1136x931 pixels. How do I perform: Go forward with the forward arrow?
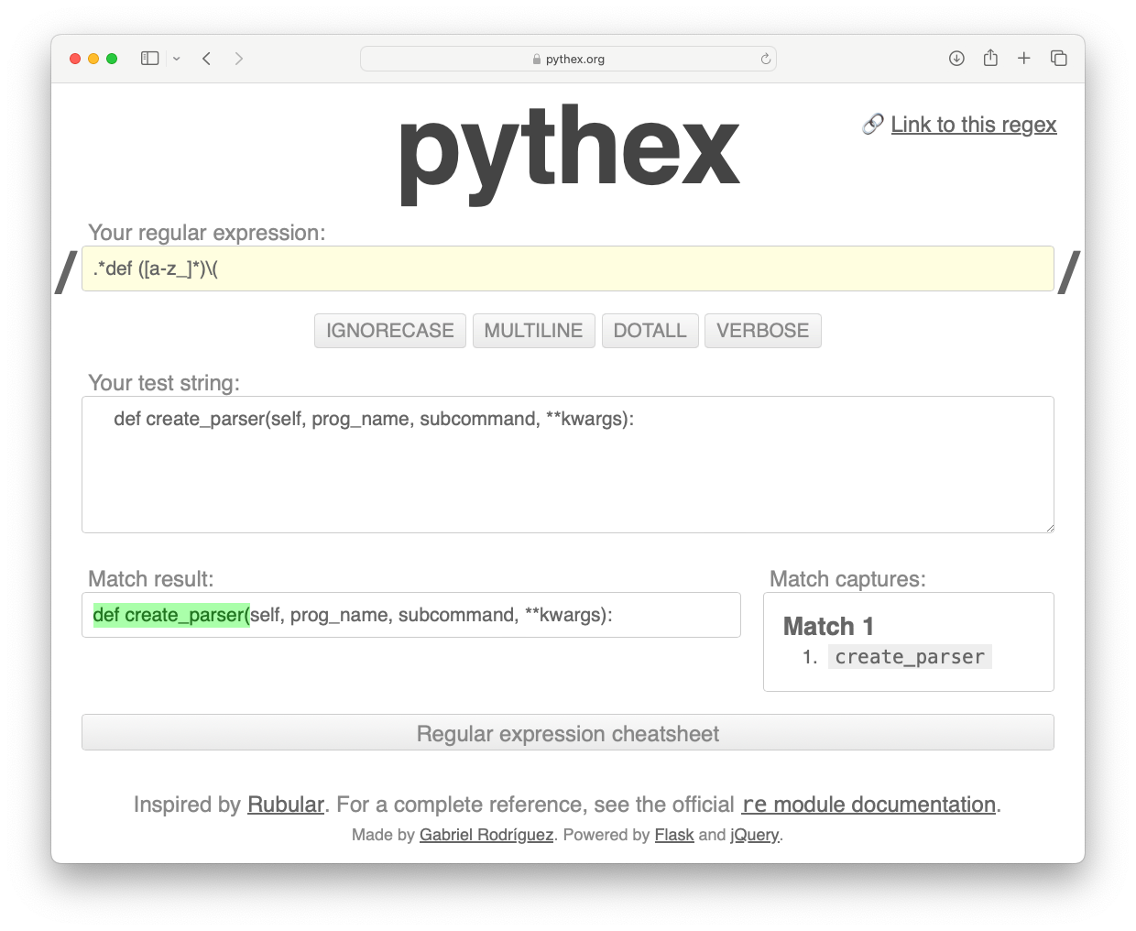pos(239,59)
